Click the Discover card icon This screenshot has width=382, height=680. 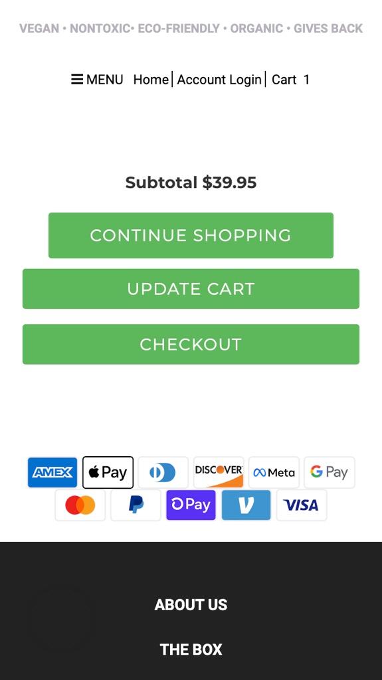tap(219, 472)
